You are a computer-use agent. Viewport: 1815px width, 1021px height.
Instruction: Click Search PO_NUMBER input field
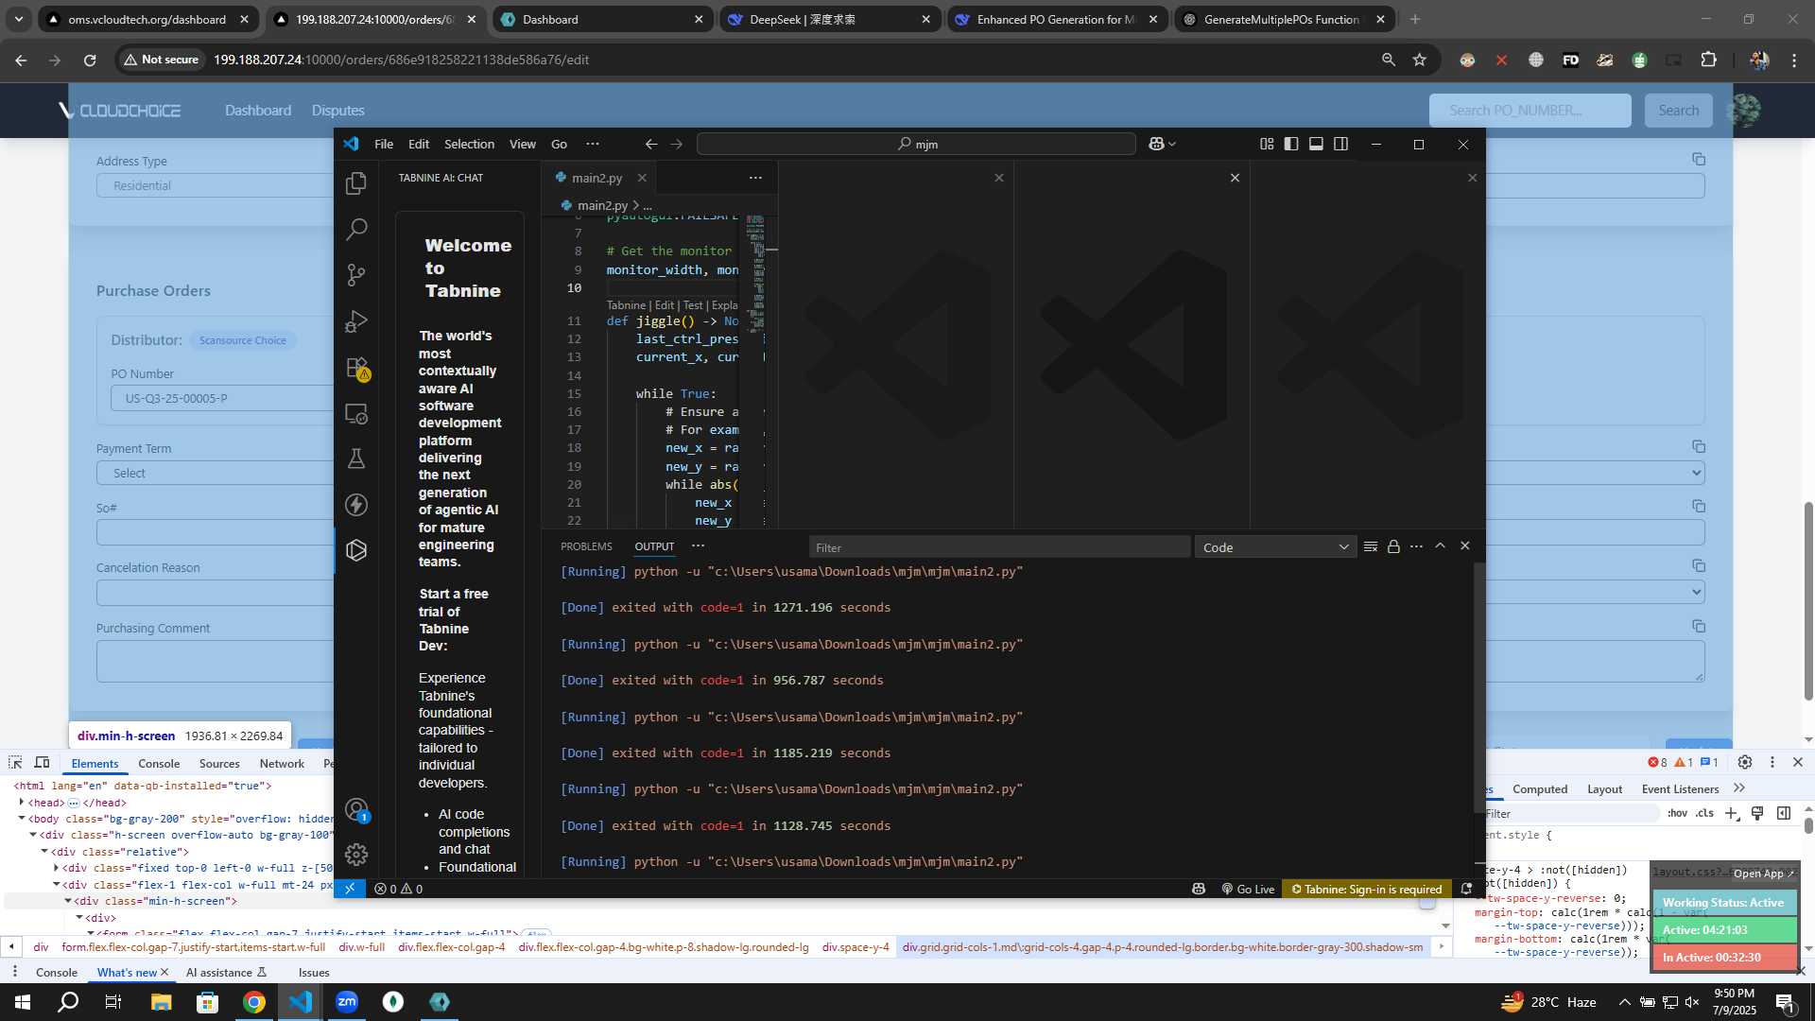[x=1530, y=111]
